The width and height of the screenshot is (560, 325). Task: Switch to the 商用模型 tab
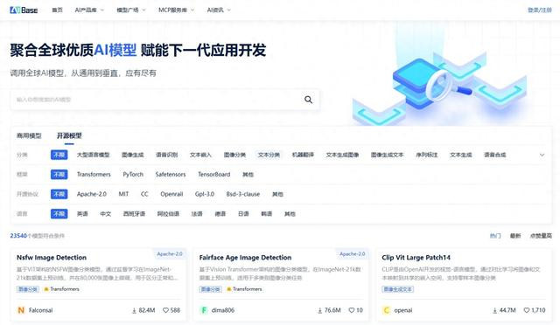tap(29, 135)
